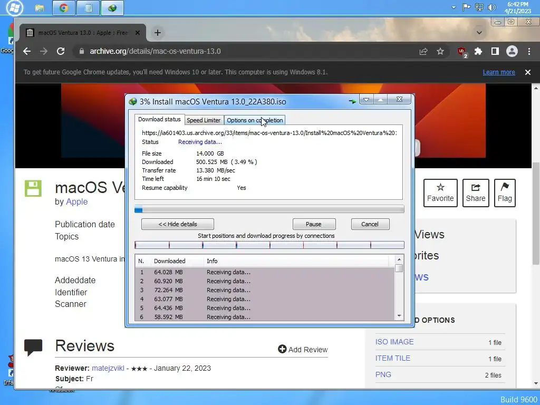Screen dimensions: 540x405
Task: Open network tray icon
Action: coord(479,7)
